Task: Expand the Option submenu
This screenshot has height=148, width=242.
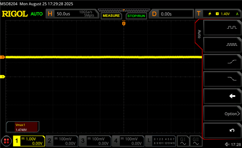Action: point(222,113)
